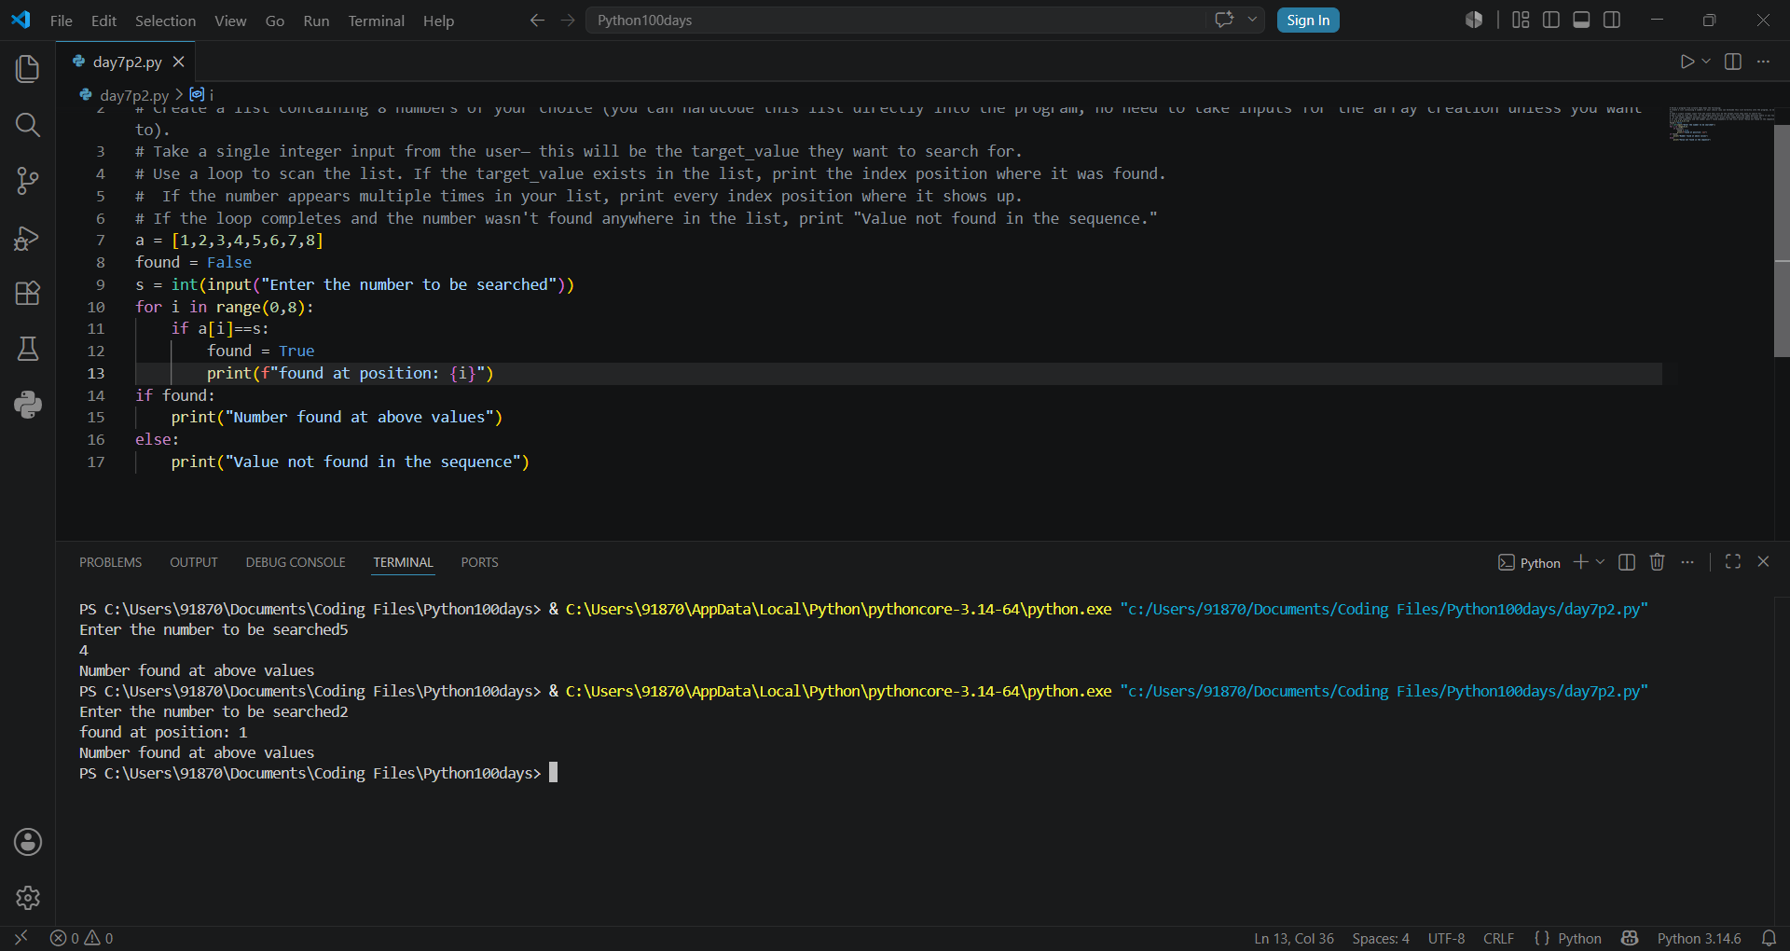Expand the Copilot chat dropdown chevron
1790x951 pixels.
coord(1252,20)
